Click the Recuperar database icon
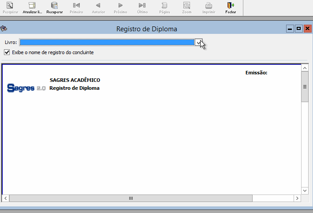 (x=54, y=6)
